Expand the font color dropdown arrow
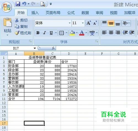Viewport: 138px width, 131px height. tap(86, 33)
